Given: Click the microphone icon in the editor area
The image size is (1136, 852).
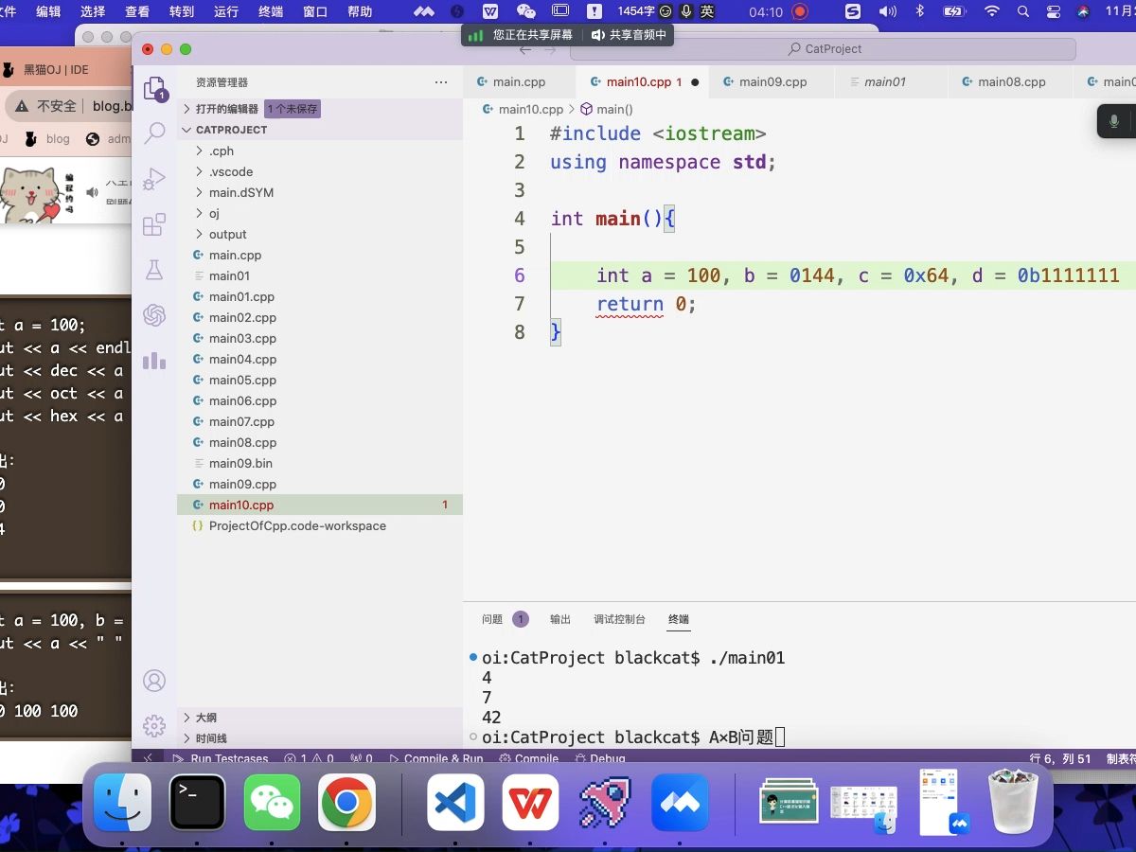Looking at the screenshot, I should 1113,121.
